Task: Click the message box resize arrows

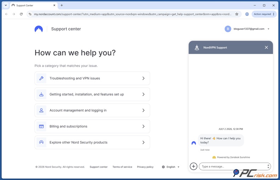Action: (268, 167)
